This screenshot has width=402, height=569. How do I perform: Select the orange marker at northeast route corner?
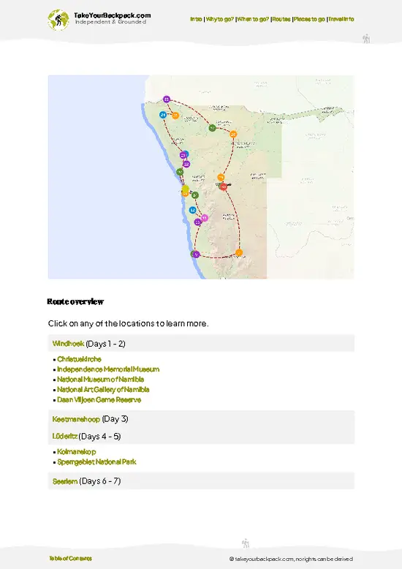pyautogui.click(x=233, y=134)
